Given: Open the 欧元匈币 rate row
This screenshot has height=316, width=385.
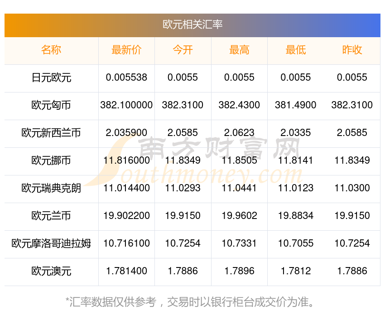Looking at the screenshot, I should [x=52, y=105].
